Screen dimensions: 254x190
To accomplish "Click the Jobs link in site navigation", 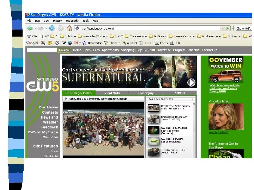I will click(87, 50).
